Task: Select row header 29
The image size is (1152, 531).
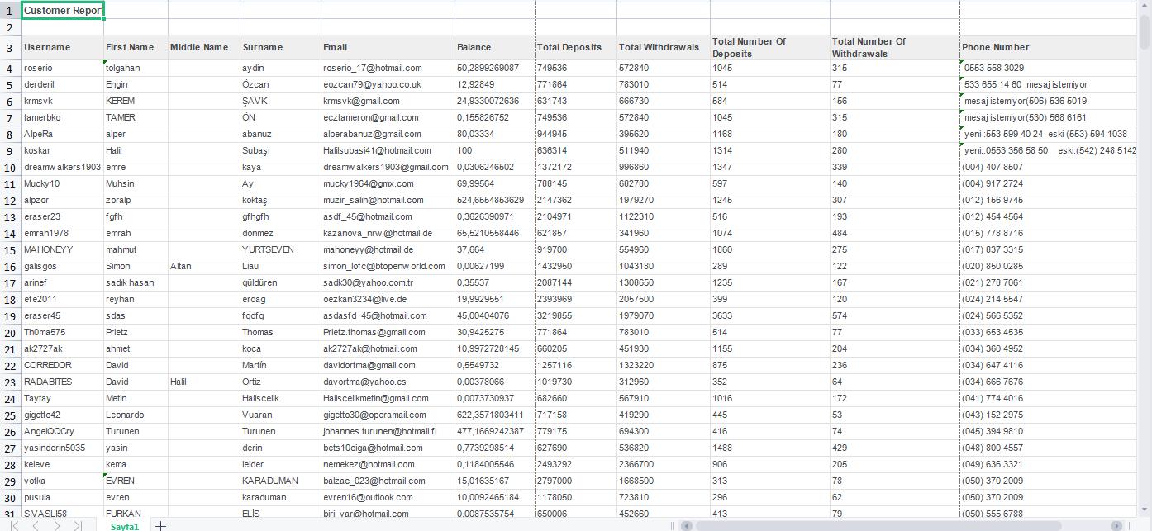Action: (x=10, y=481)
